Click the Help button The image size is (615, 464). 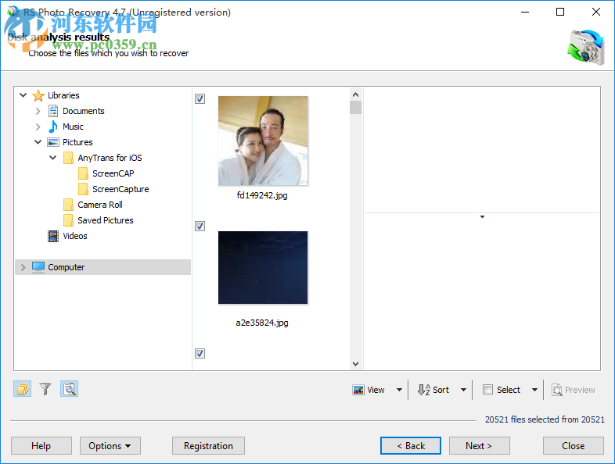coord(41,445)
